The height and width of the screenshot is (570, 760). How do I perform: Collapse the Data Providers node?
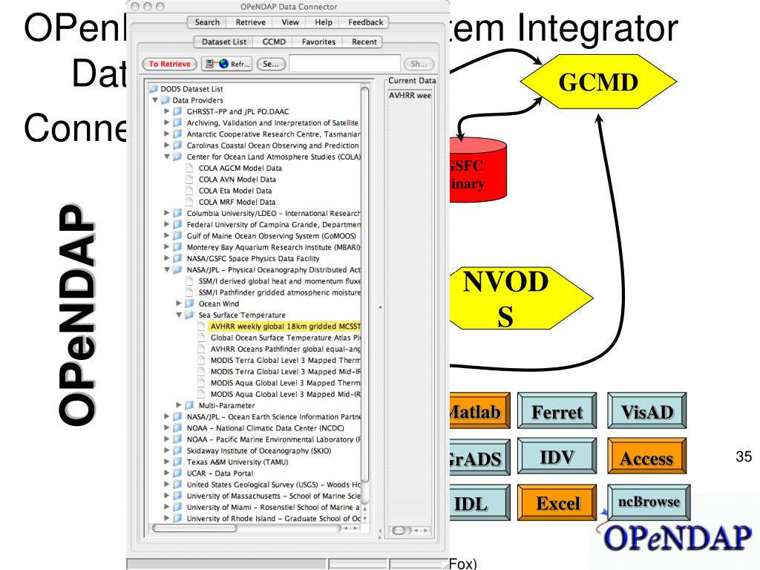[x=155, y=100]
